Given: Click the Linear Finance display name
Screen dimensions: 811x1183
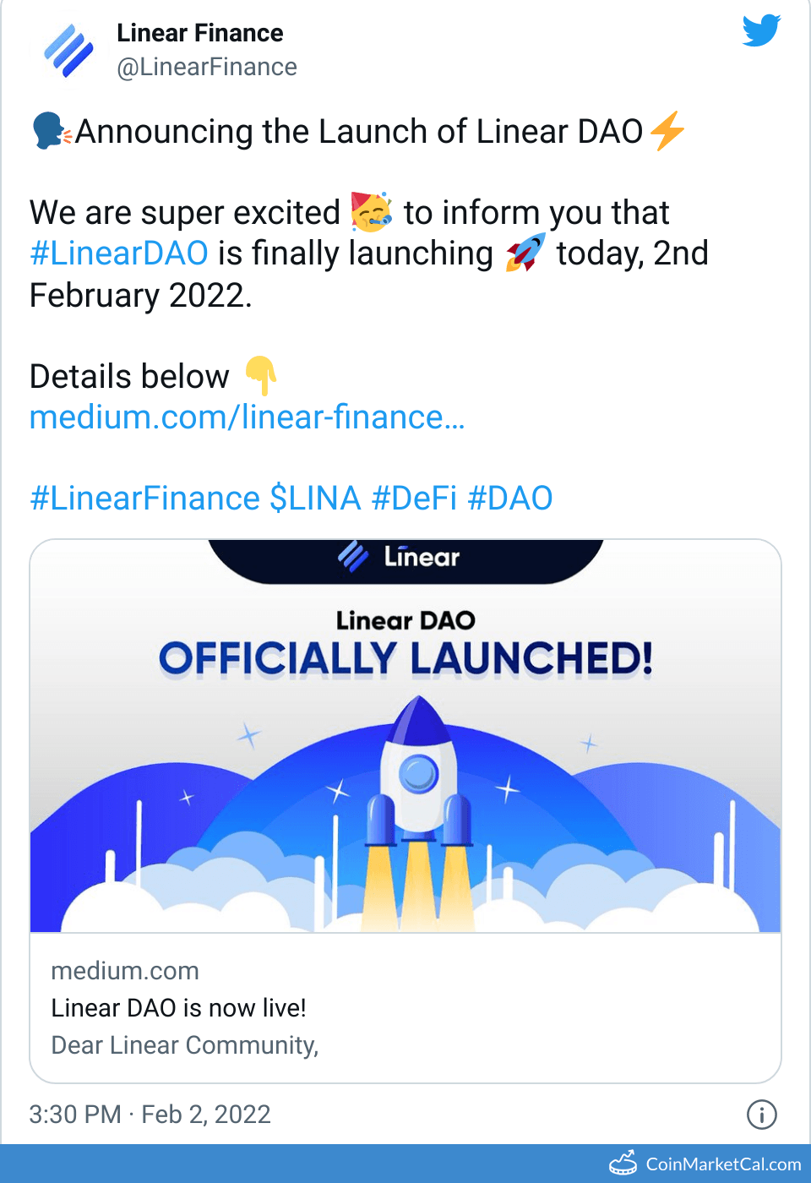Looking at the screenshot, I should tap(200, 33).
